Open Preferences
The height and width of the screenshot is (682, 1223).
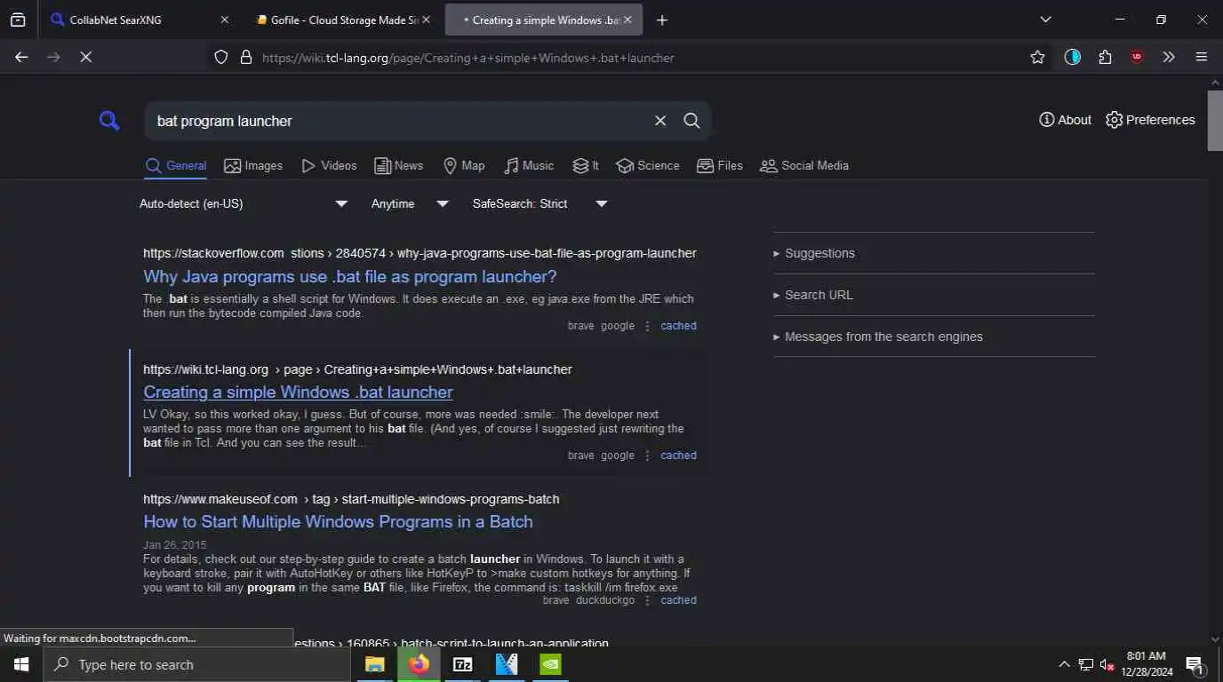click(x=1150, y=120)
